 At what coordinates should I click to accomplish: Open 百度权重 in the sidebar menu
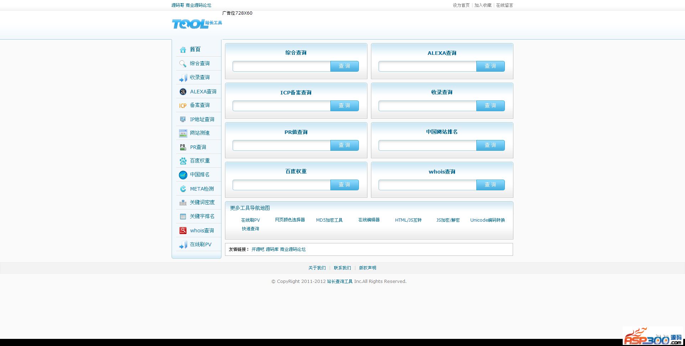coord(200,161)
